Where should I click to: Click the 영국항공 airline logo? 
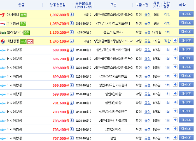click(3, 24)
